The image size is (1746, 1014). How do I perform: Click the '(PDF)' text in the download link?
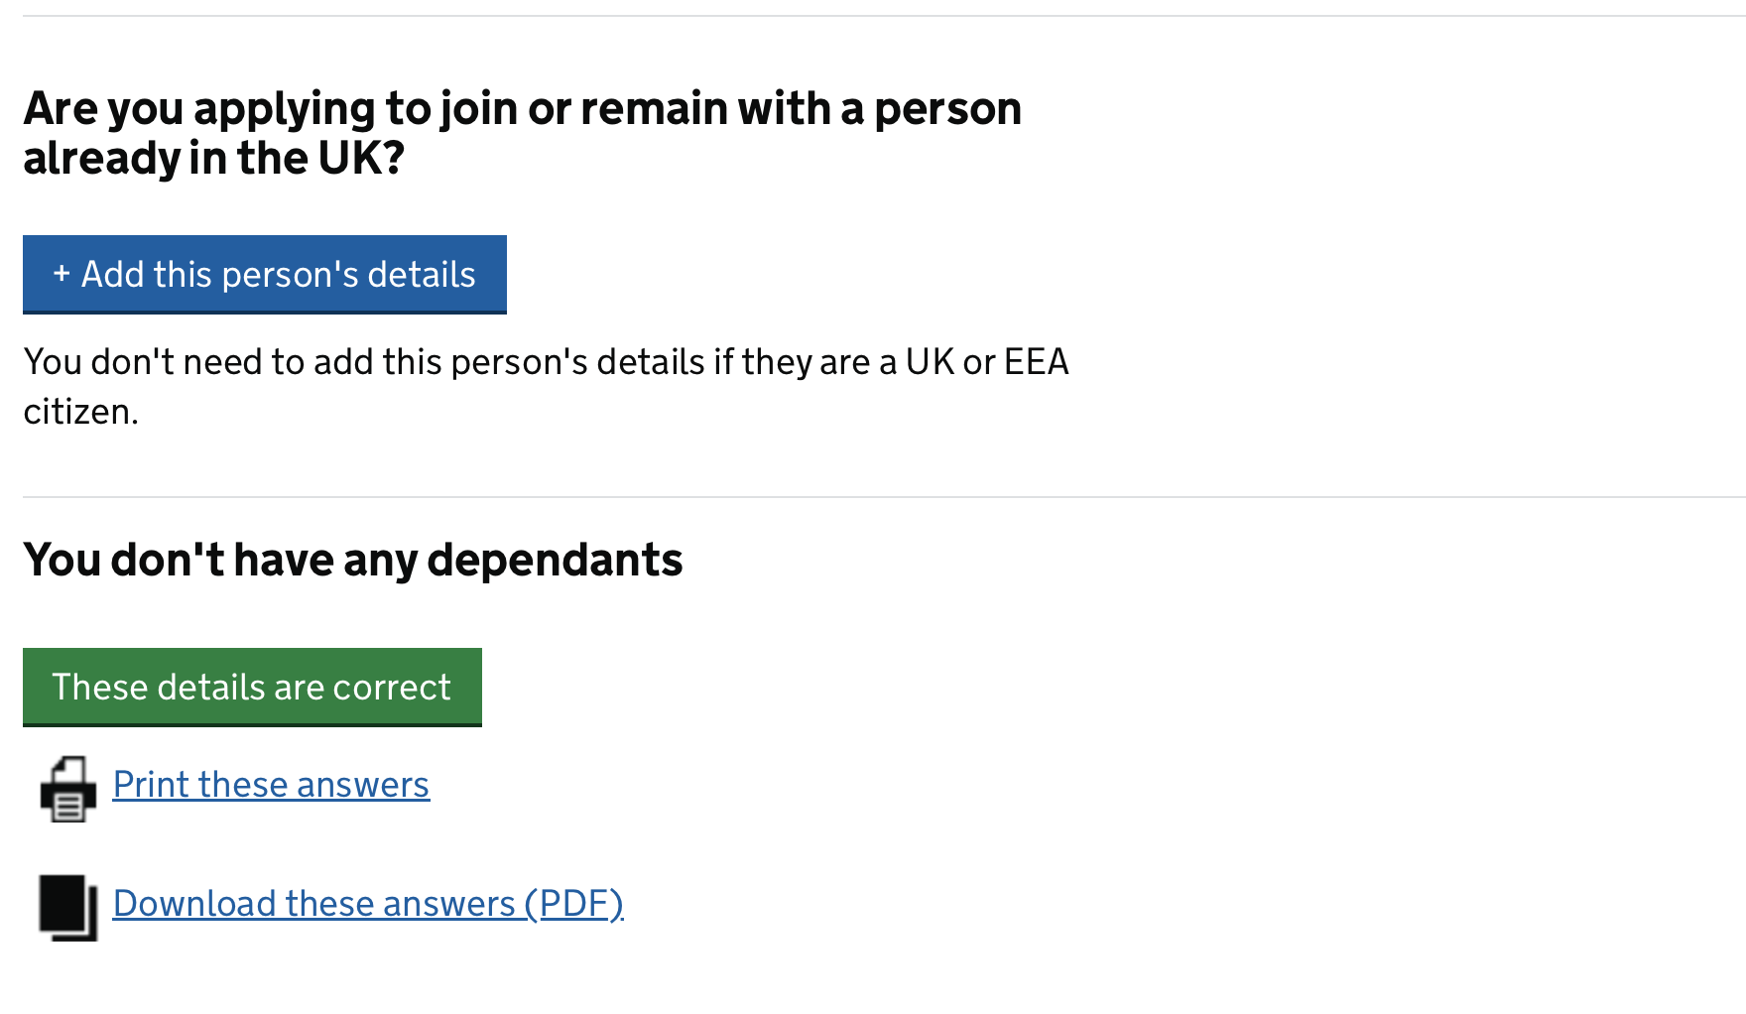(x=573, y=904)
